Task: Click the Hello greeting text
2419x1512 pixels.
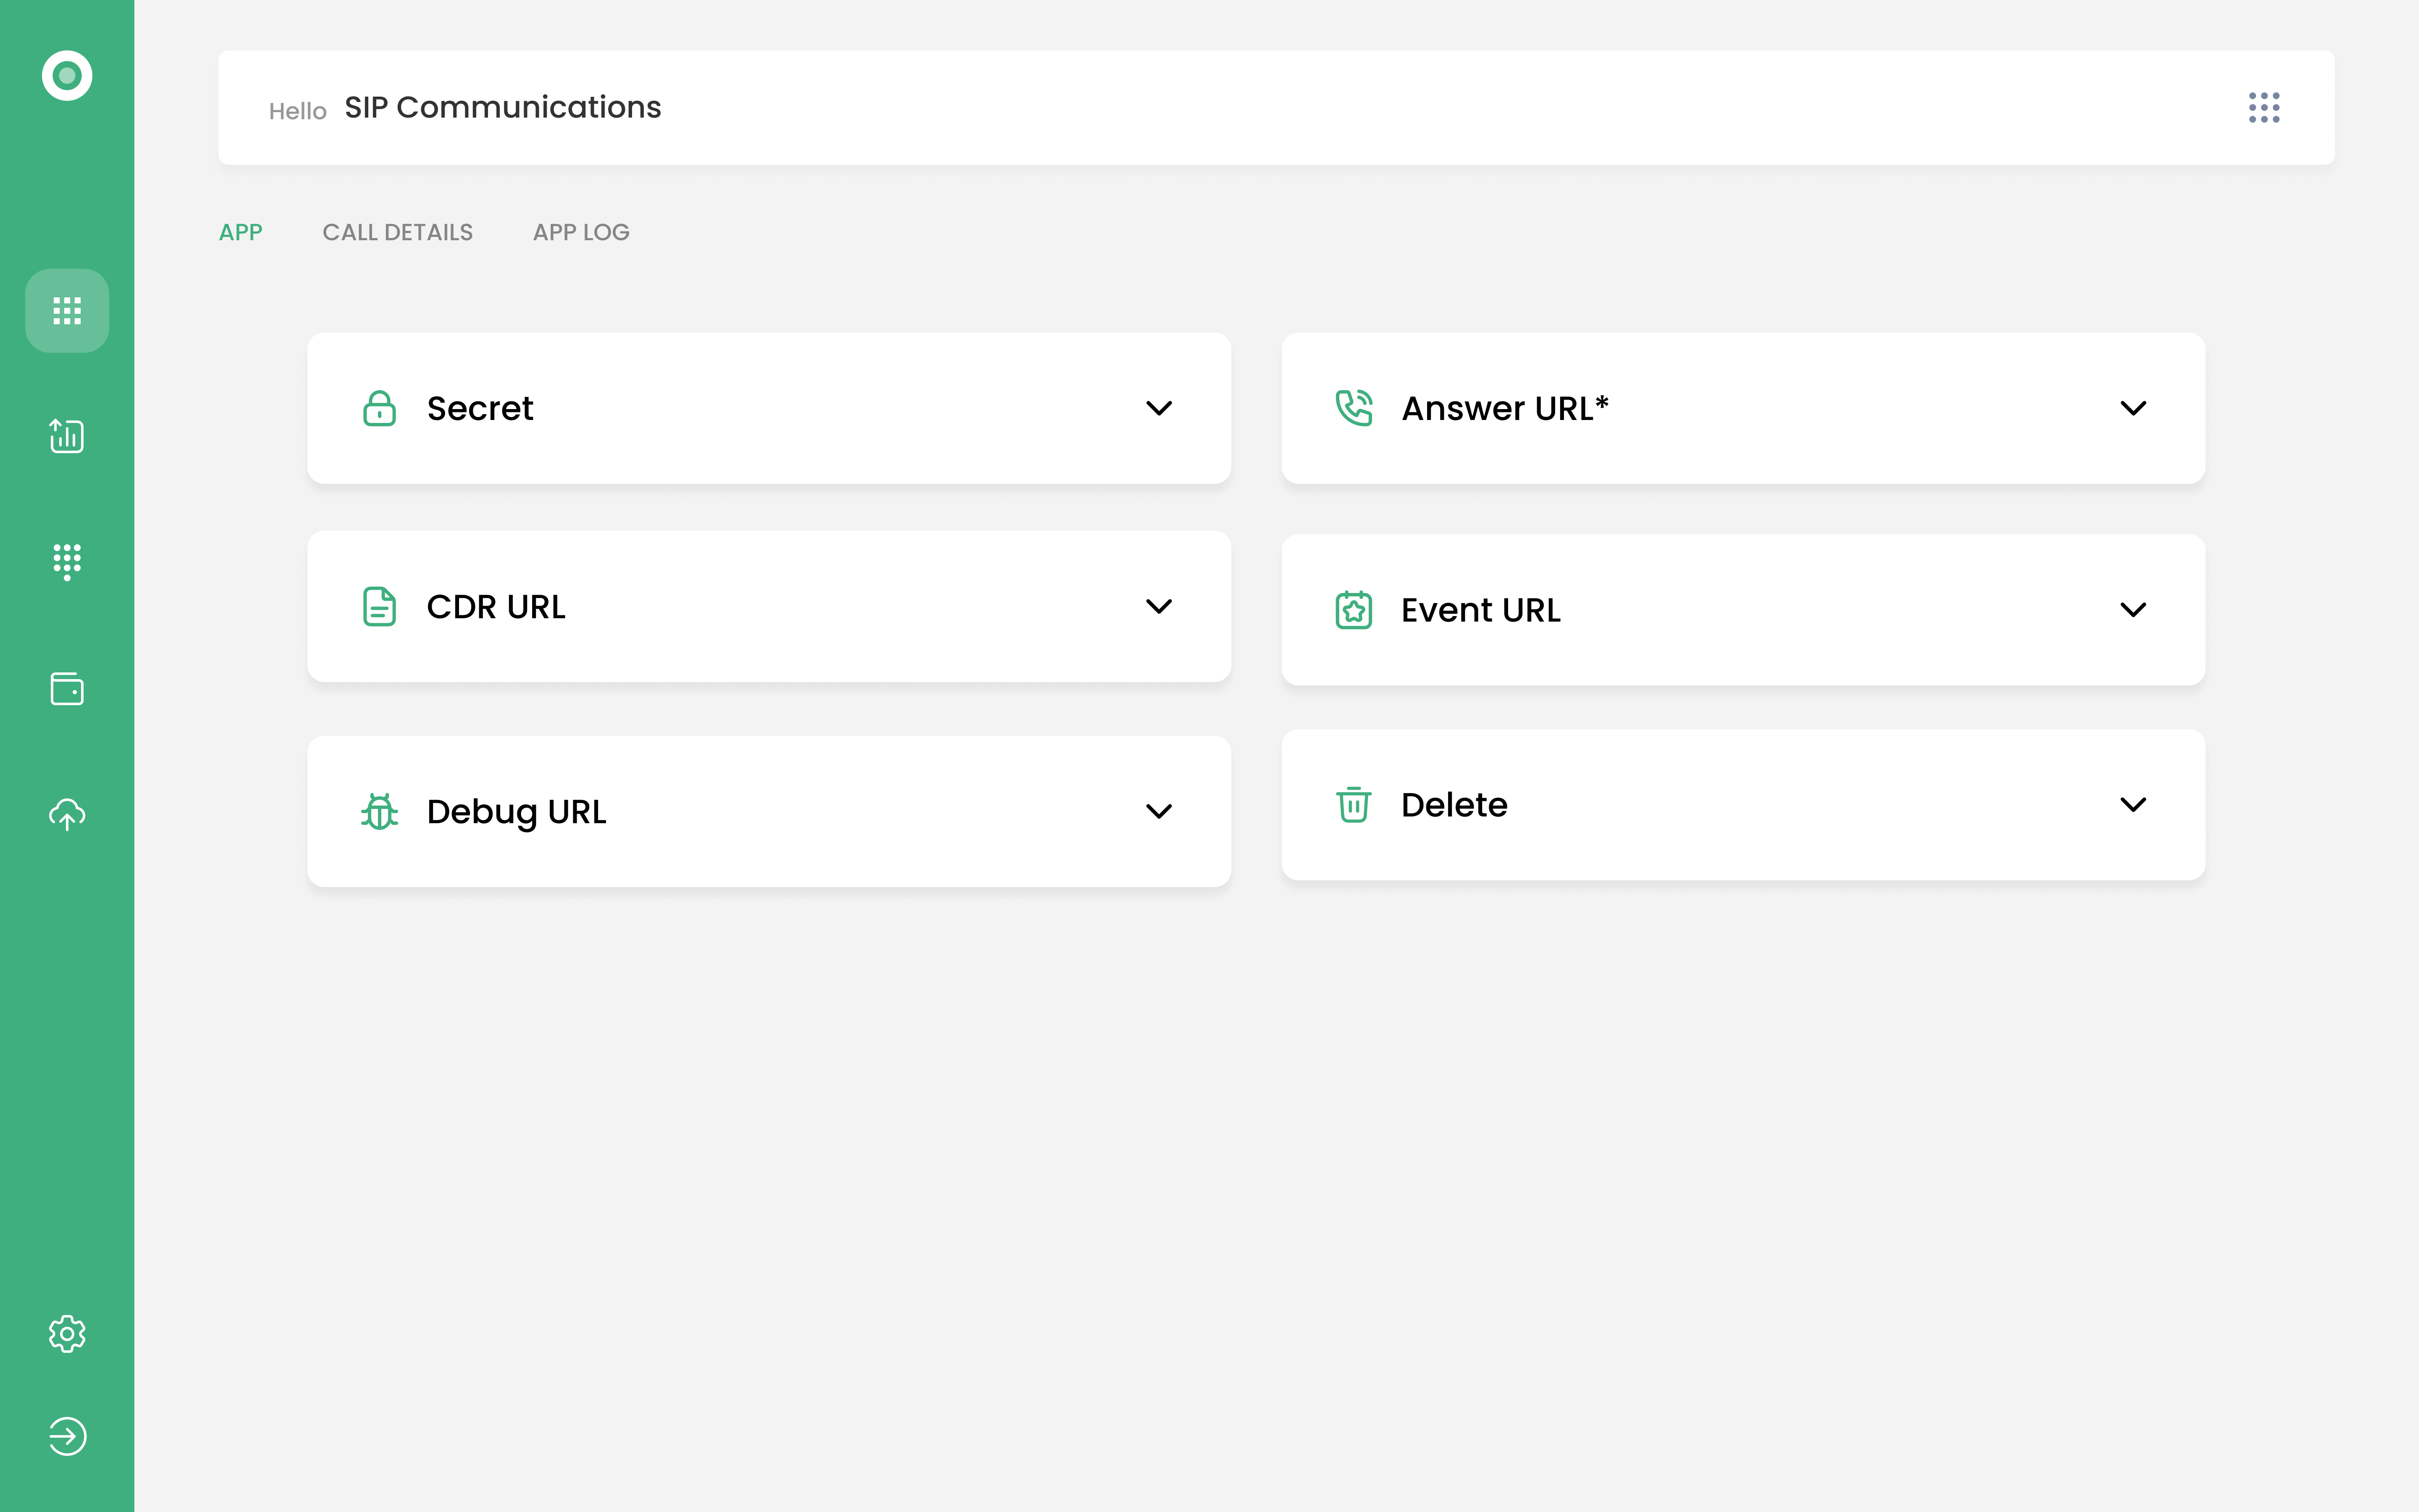Action: [x=297, y=111]
